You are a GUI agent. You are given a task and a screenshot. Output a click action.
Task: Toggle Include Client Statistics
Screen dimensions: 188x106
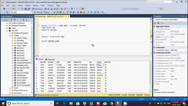coord(74,12)
